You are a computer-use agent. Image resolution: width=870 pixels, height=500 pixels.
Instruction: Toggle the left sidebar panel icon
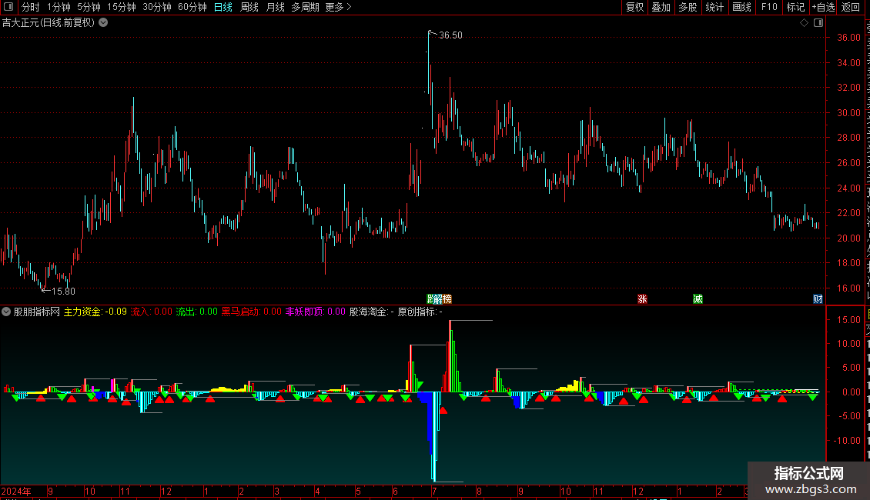pyautogui.click(x=8, y=7)
